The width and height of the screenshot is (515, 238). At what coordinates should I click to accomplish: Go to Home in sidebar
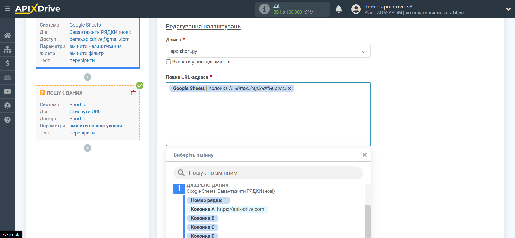point(7,35)
